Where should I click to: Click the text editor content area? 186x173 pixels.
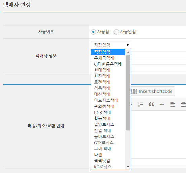[158, 134]
